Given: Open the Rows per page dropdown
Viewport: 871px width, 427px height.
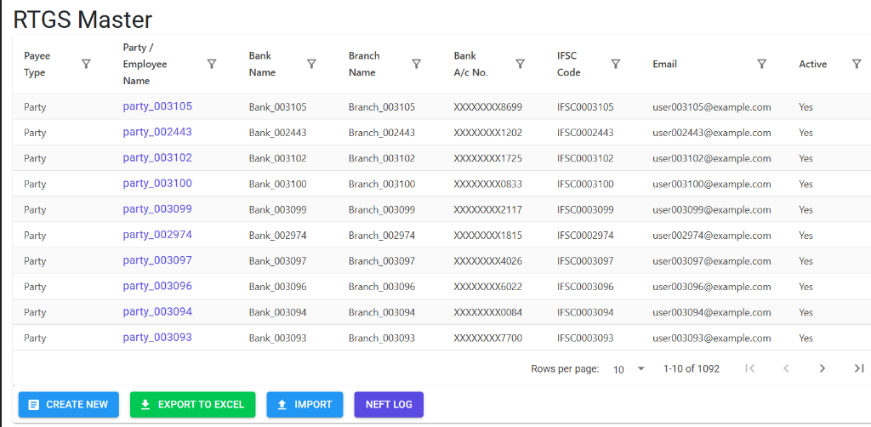Looking at the screenshot, I should pyautogui.click(x=629, y=368).
